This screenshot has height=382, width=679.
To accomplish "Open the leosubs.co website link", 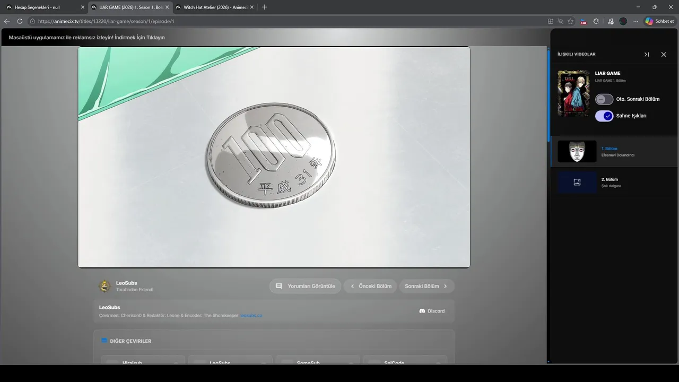I will (251, 316).
